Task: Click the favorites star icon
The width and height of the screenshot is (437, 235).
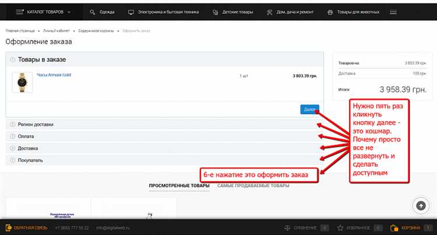Action: click(340, 228)
